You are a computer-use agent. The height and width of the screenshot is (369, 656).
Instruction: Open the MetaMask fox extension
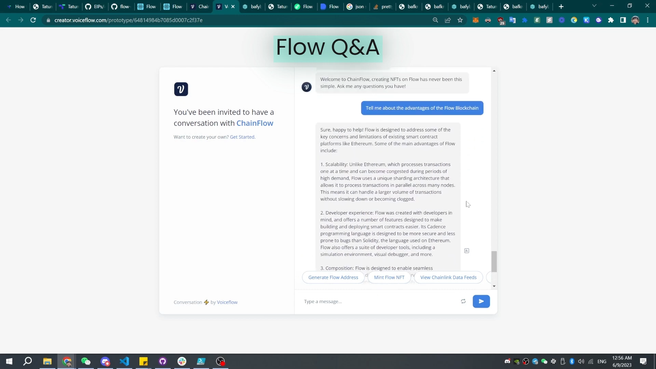point(475,20)
